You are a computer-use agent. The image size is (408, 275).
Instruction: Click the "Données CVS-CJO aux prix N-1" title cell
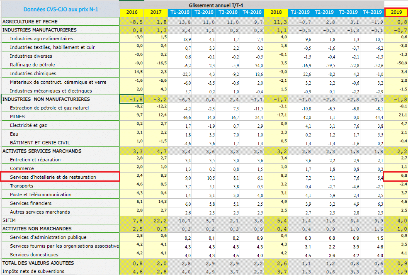61,9
